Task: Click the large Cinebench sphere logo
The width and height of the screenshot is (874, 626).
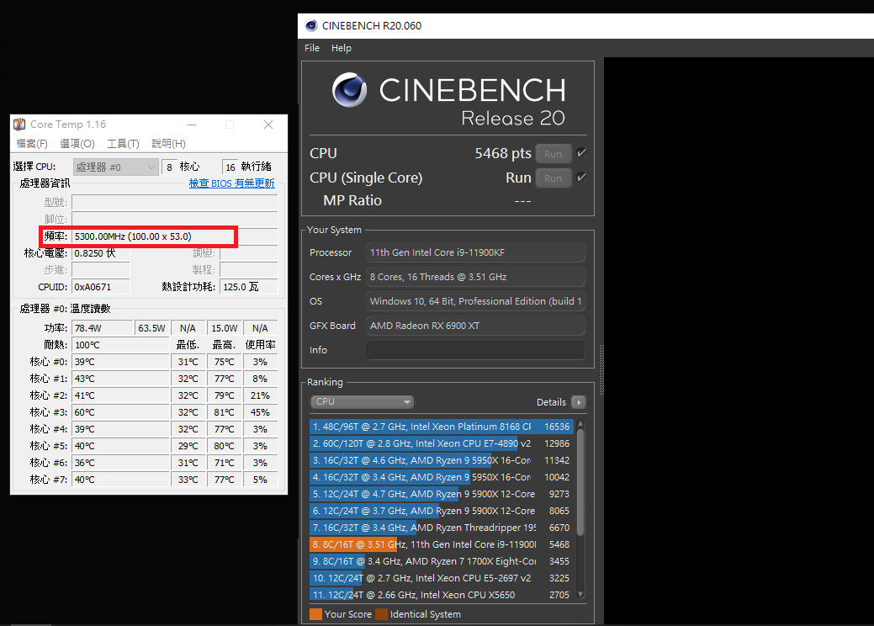Action: (x=349, y=90)
